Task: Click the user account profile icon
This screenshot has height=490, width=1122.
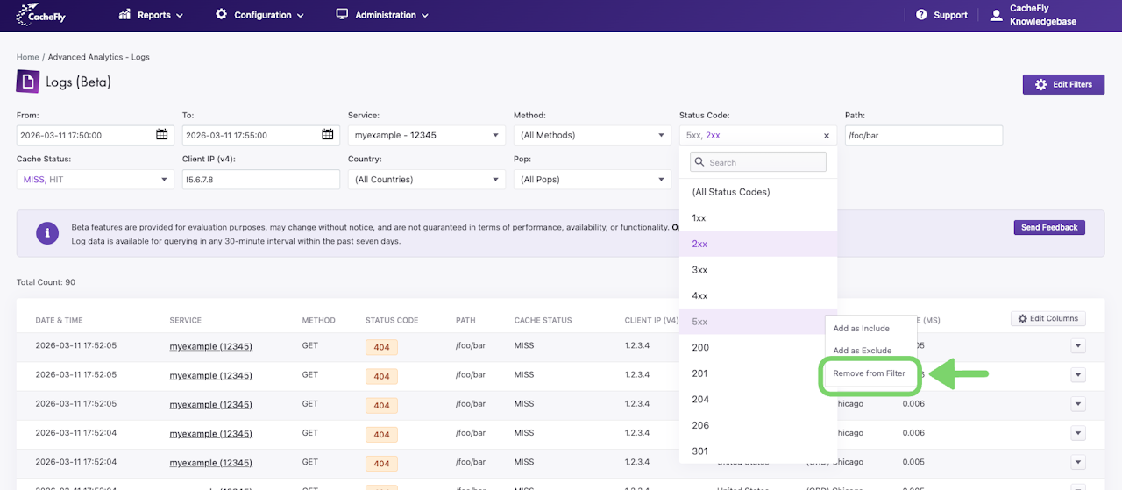Action: coord(996,15)
